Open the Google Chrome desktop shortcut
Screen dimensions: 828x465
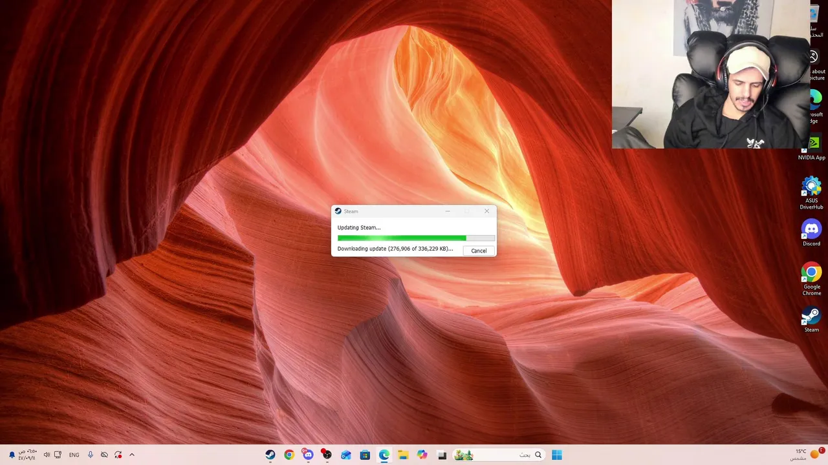811,280
